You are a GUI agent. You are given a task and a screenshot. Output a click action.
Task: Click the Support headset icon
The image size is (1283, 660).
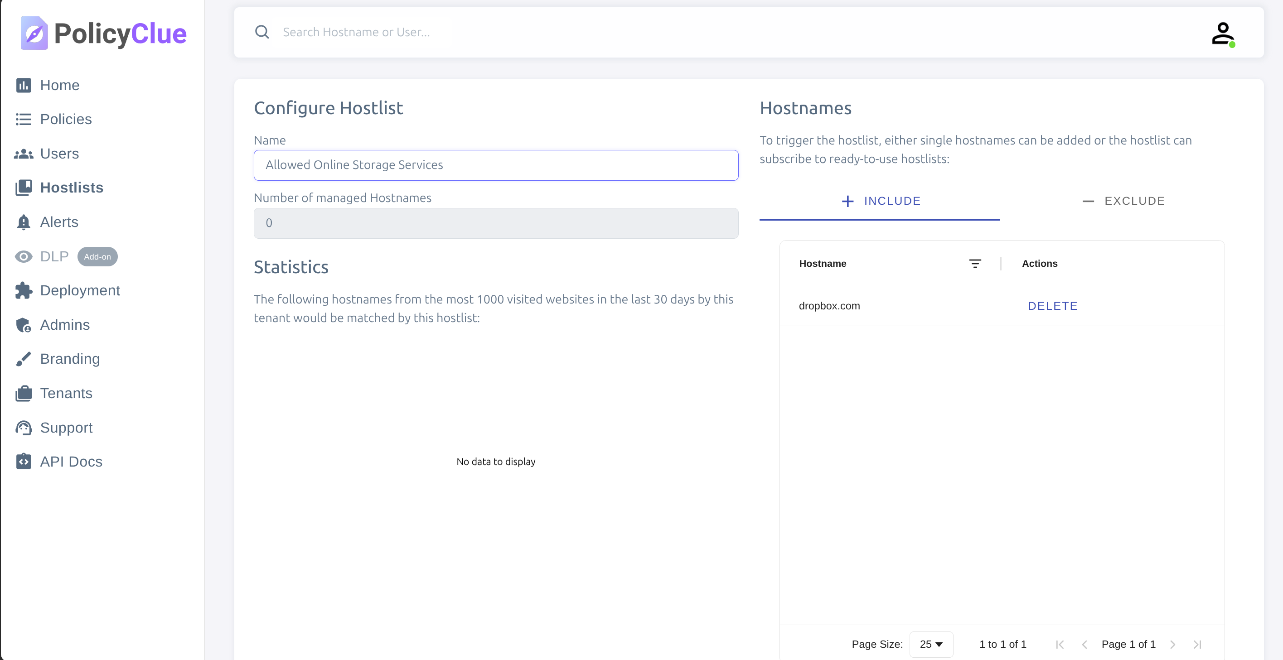[24, 428]
